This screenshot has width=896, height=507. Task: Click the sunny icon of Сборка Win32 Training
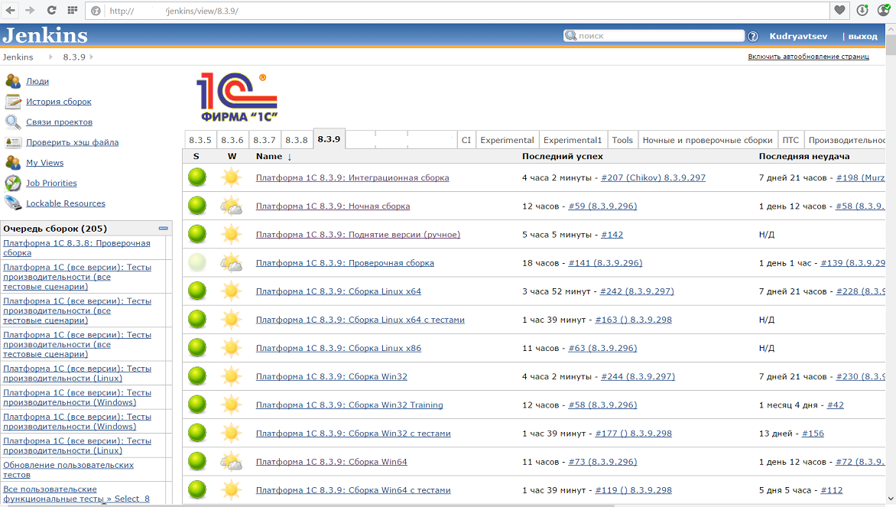[x=232, y=405]
